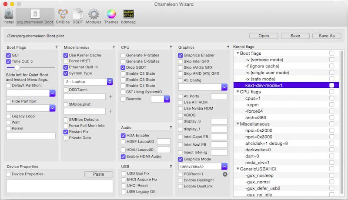Toggle Graphics Enabler checkbox

coord(180,55)
